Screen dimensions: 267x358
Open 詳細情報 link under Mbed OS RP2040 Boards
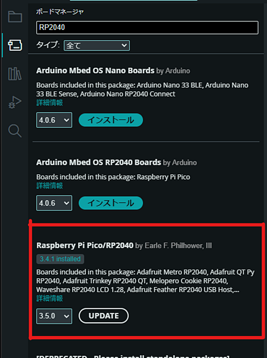[50, 186]
